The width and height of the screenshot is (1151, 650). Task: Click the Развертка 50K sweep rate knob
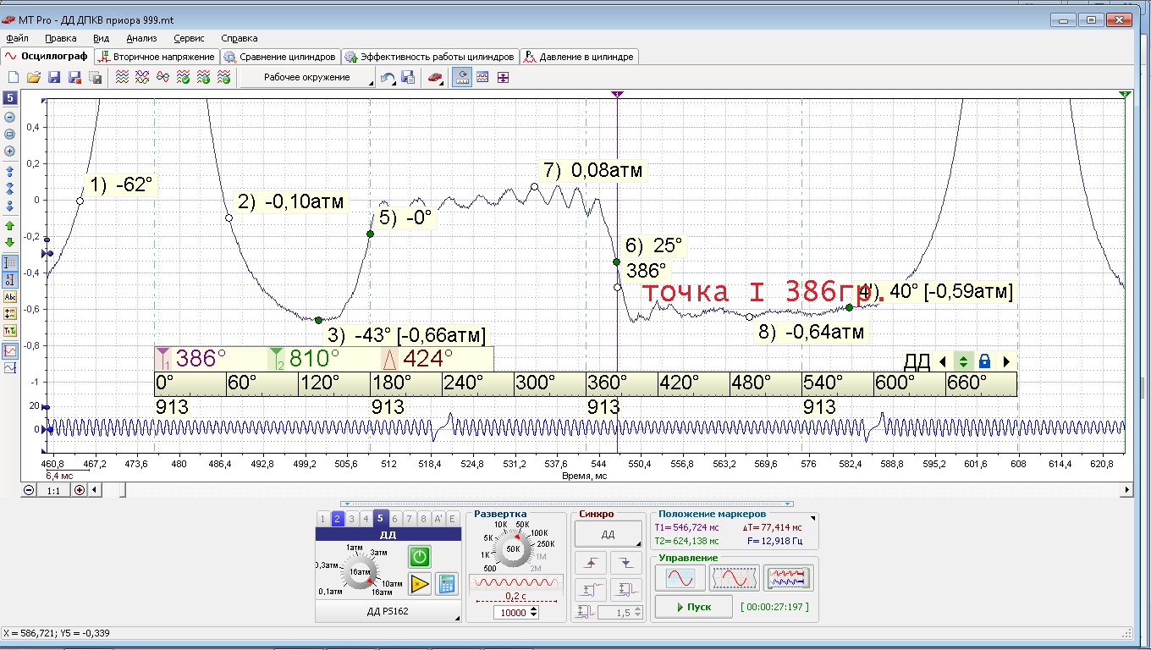pyautogui.click(x=513, y=548)
